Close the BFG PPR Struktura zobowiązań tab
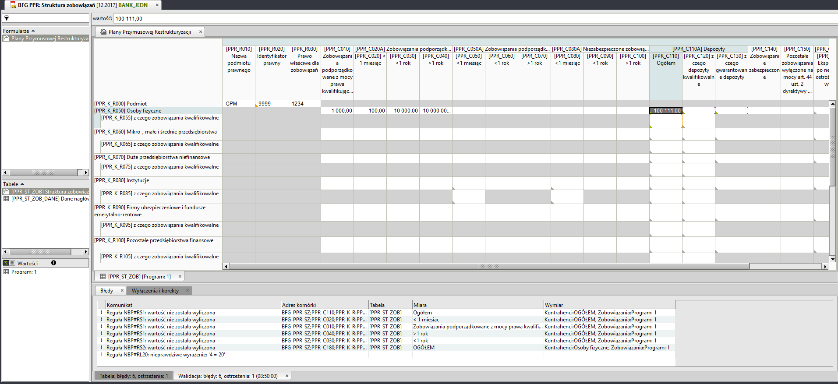This screenshot has height=384, width=838. [x=157, y=5]
